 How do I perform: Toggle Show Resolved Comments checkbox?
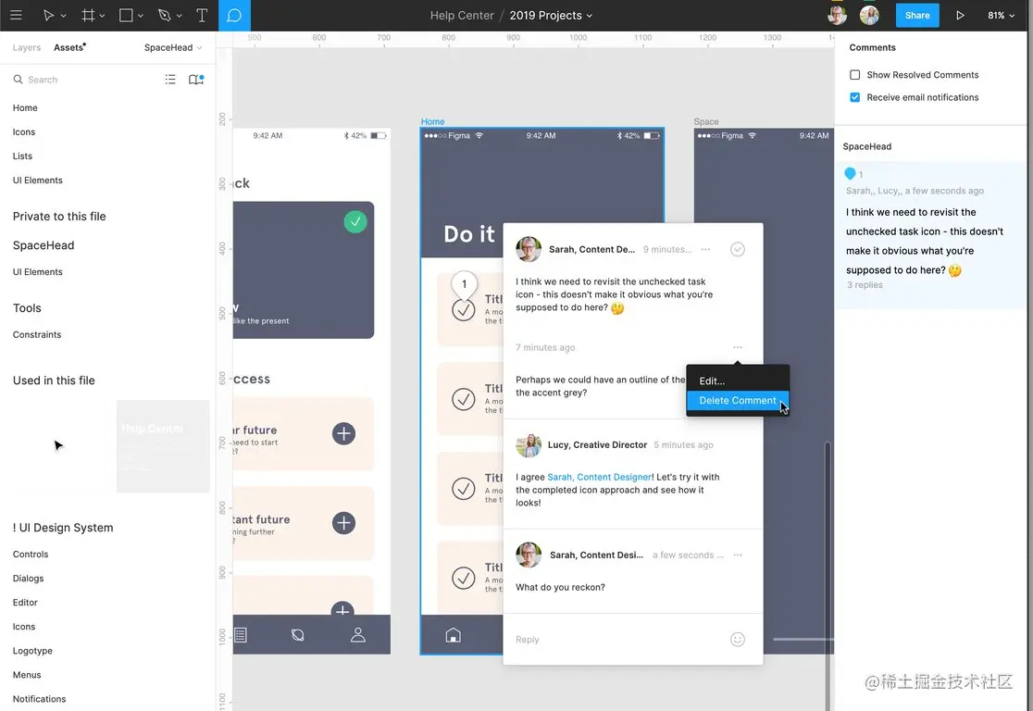pyautogui.click(x=854, y=74)
